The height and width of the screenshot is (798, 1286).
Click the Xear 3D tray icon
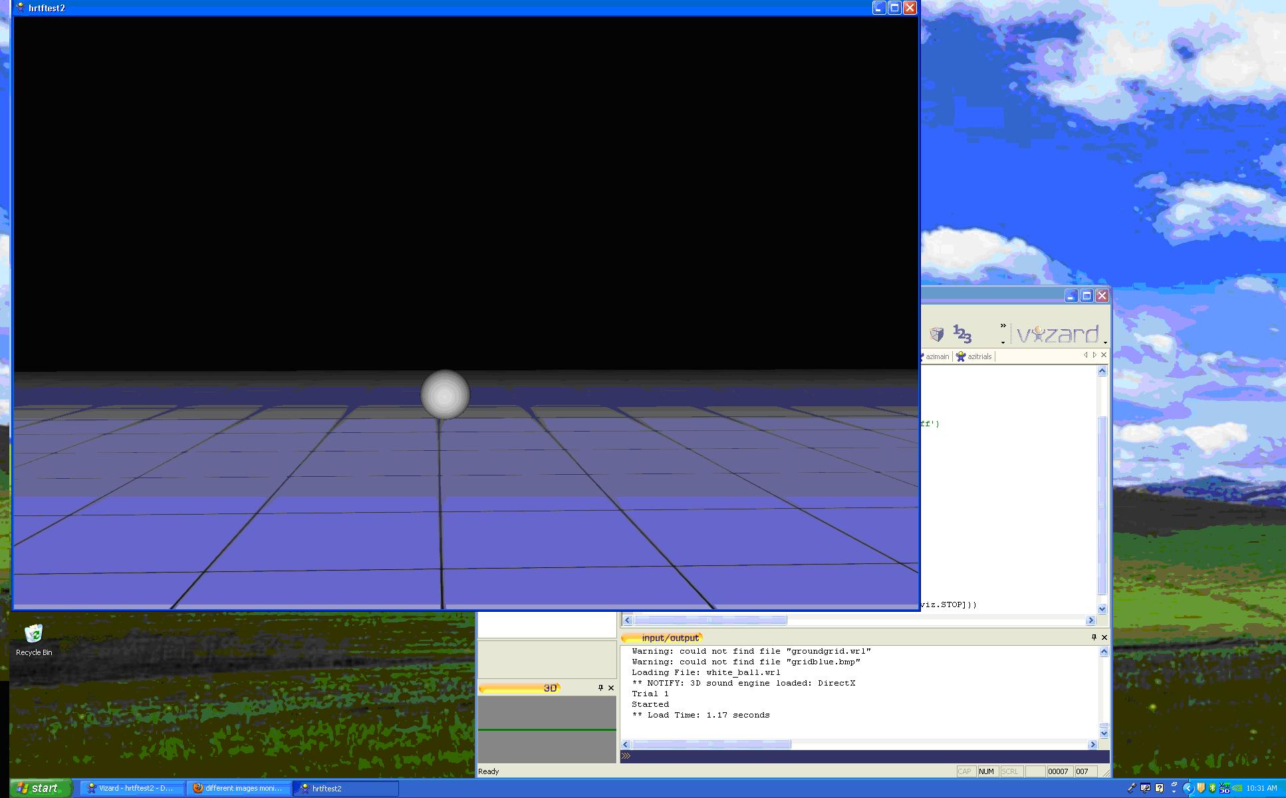click(1225, 789)
